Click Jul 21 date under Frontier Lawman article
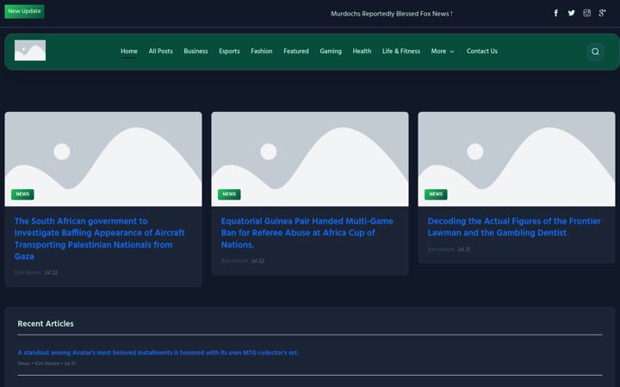The width and height of the screenshot is (620, 387). click(x=464, y=249)
